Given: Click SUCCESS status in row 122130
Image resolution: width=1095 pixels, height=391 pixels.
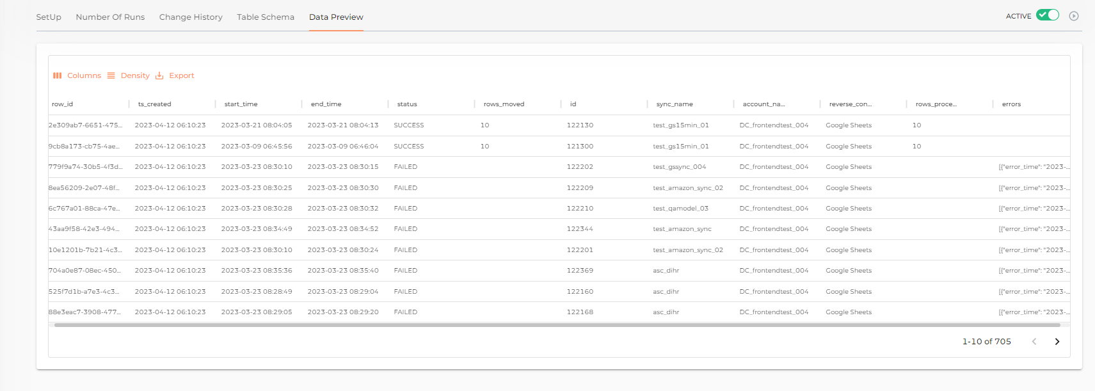Looking at the screenshot, I should (x=409, y=125).
